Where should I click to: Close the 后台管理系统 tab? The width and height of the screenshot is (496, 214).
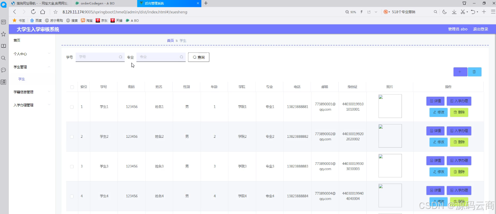[x=198, y=3]
